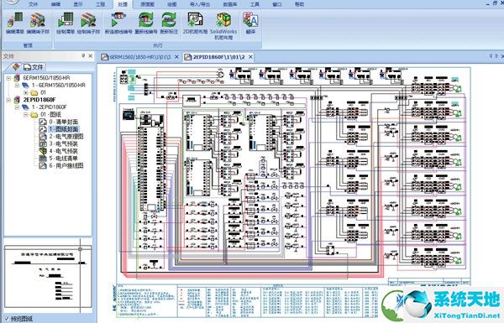The image size is (504, 323).
Task: Click the drawing preview thumbnail in side panel
Action: tap(48, 276)
